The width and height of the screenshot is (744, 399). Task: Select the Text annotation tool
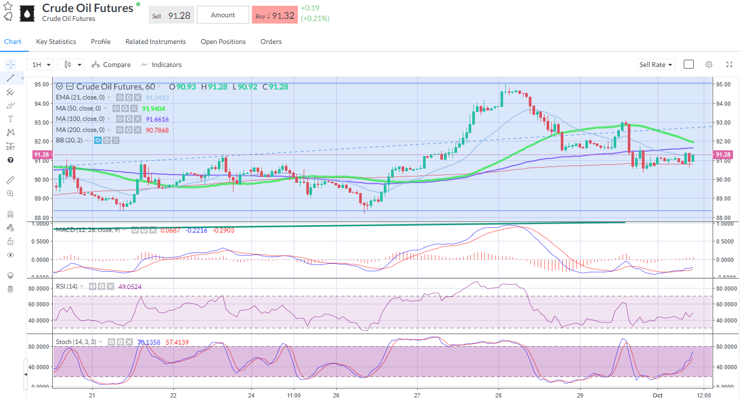[10, 118]
